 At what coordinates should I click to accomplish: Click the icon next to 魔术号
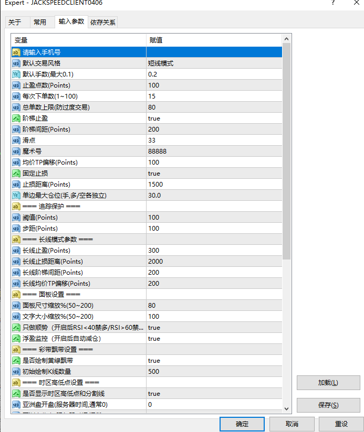click(16, 152)
